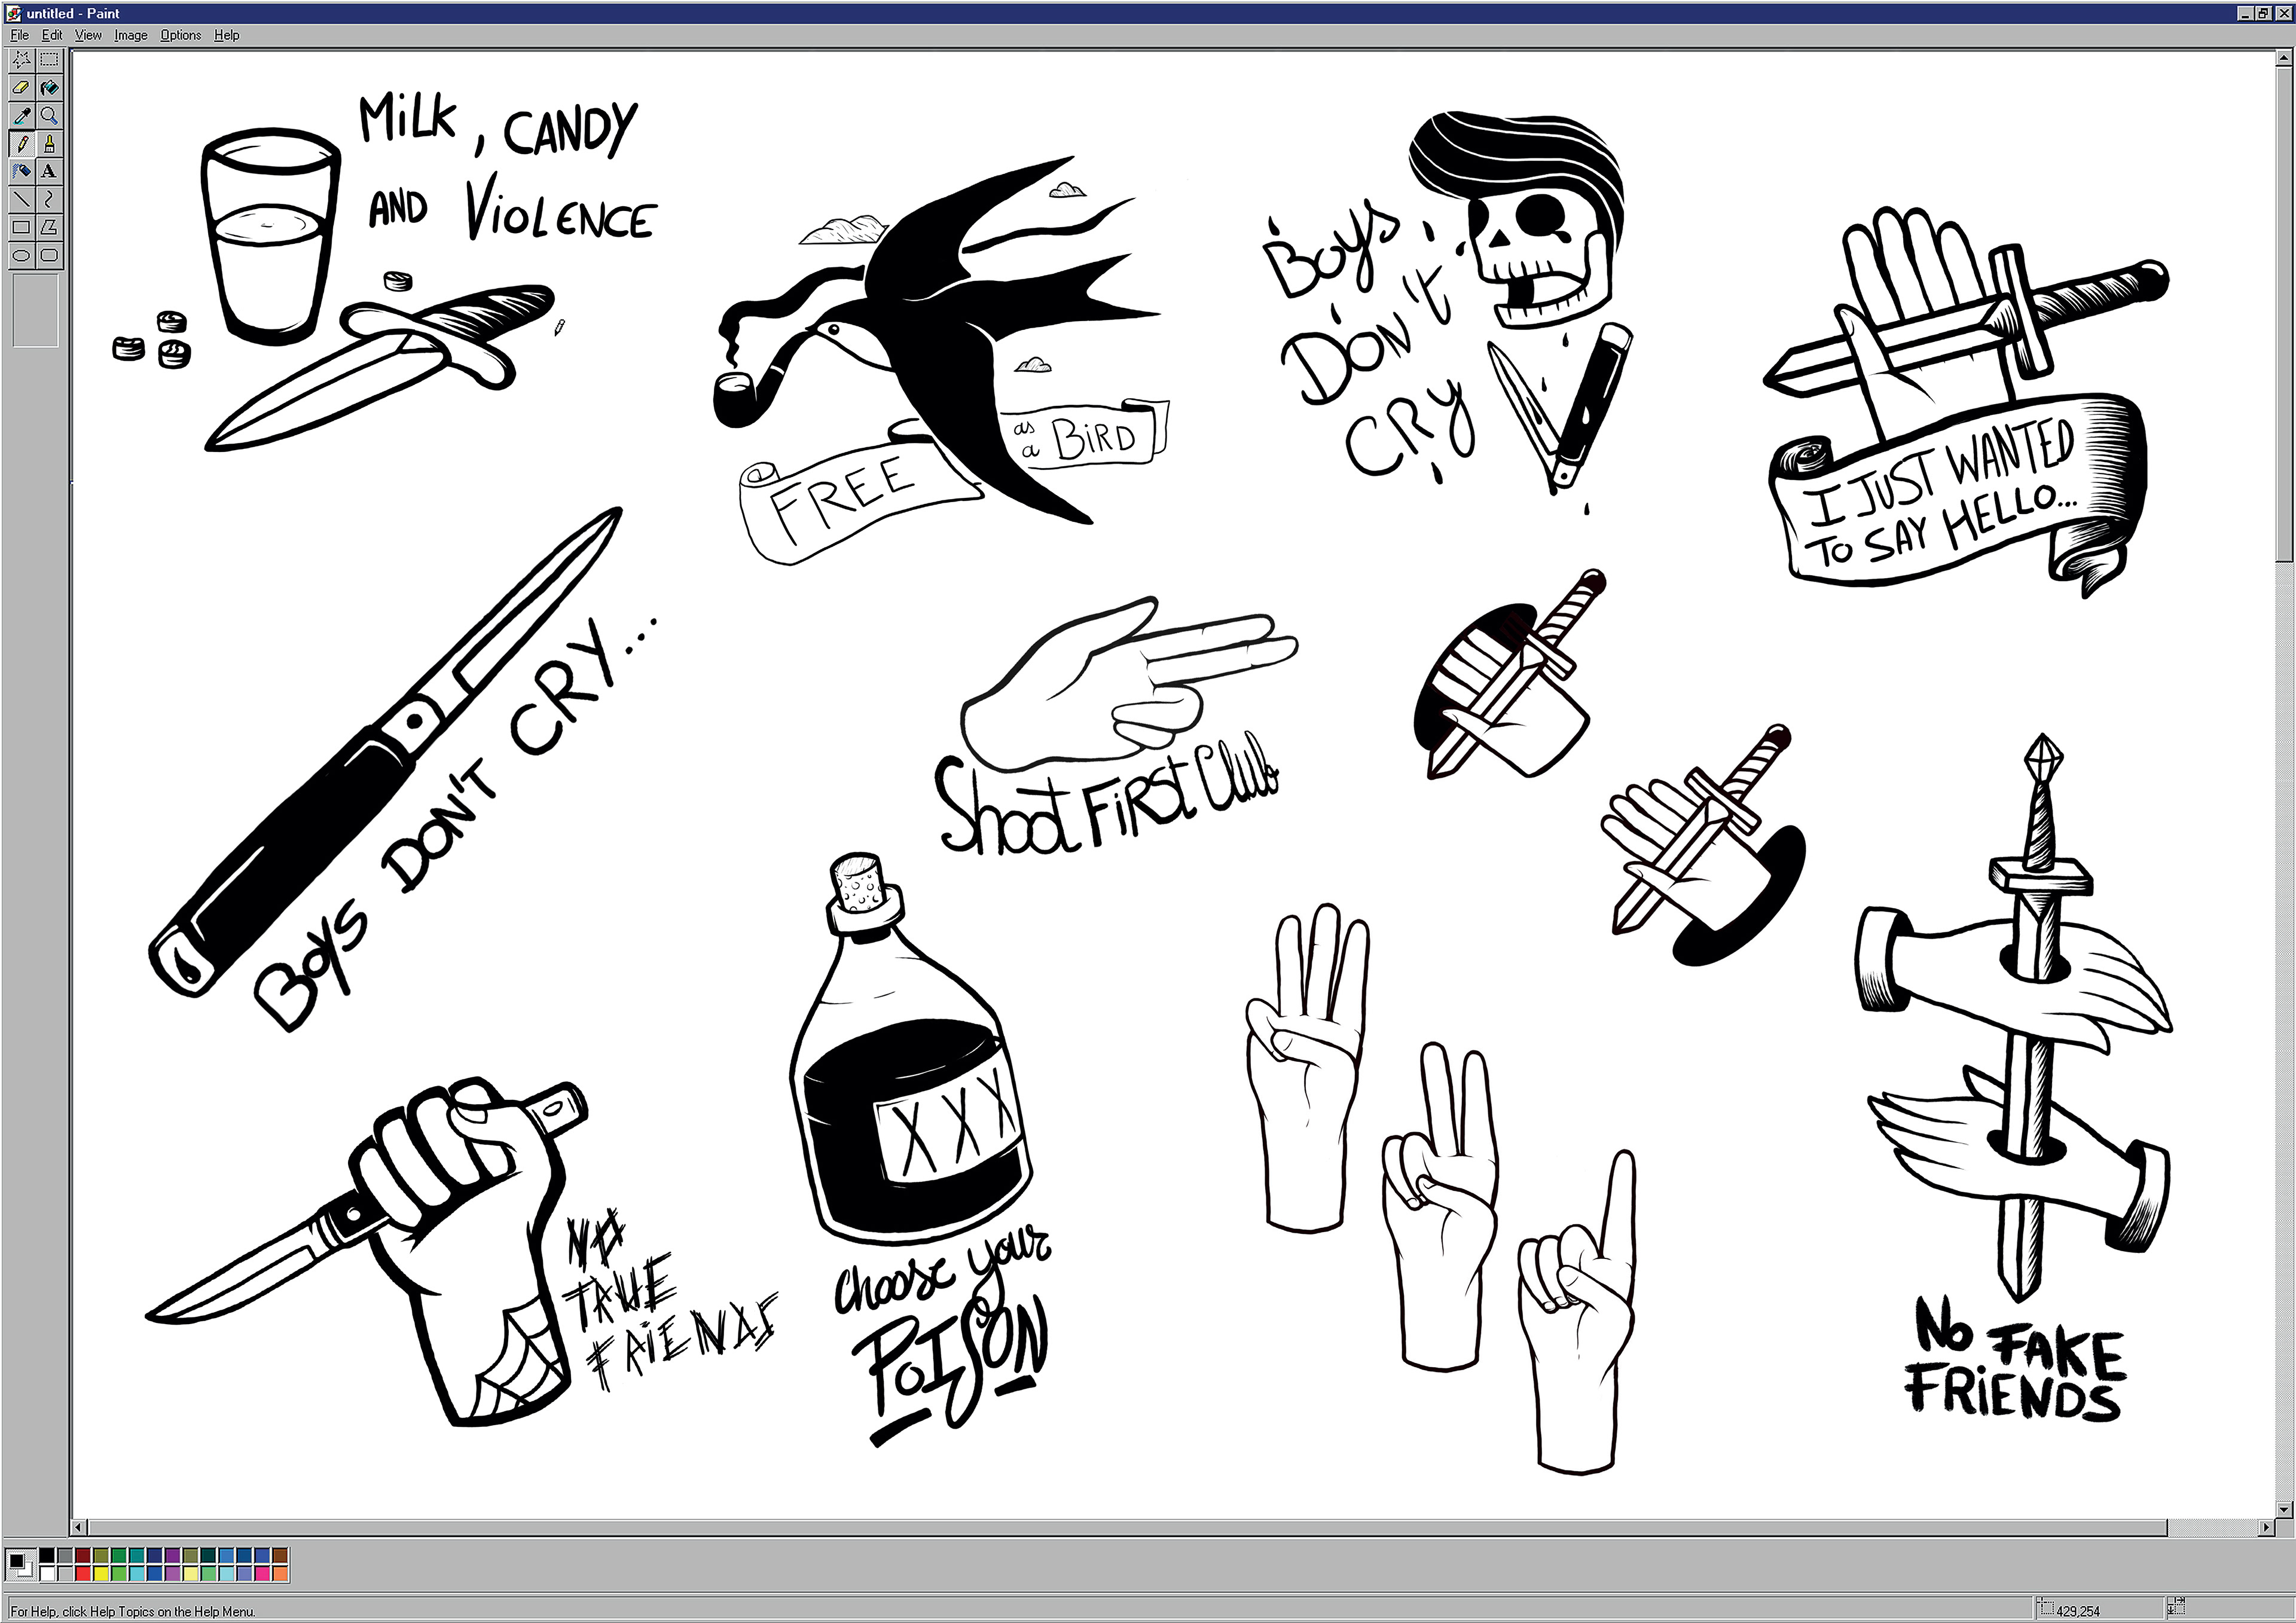Click the vertical scrollbar down arrow

point(2283,1509)
